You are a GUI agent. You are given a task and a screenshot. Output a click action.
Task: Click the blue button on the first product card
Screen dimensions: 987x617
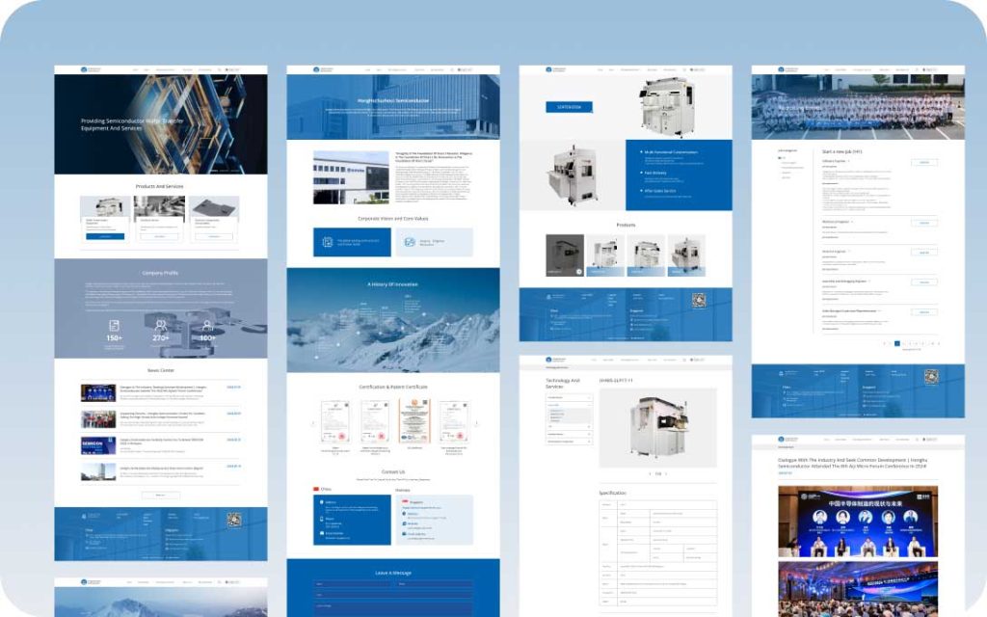105,236
